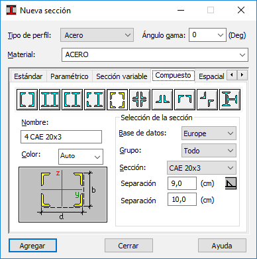Expand the Base de datos Europe dropdown
Viewport: 257px width, 259px height.
coord(209,133)
